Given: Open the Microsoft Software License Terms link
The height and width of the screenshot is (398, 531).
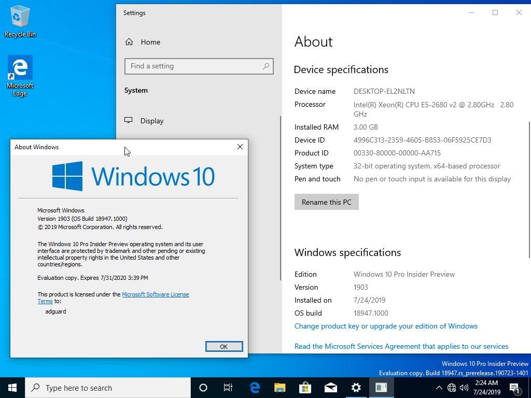Looking at the screenshot, I should [x=155, y=294].
